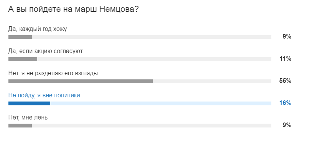Click the empty bar track under 'Нет, мне лень'
The image size is (330, 150).
(x=151, y=126)
